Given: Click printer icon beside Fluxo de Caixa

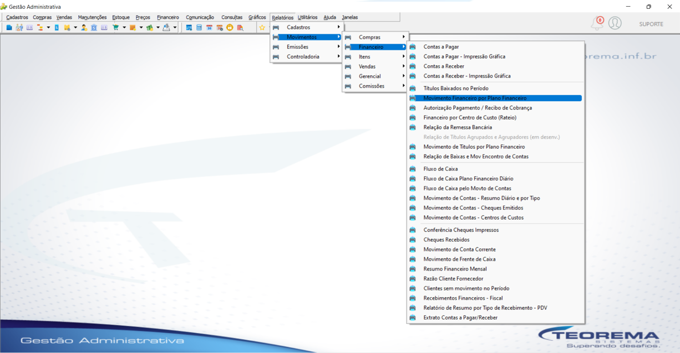Looking at the screenshot, I should [413, 169].
